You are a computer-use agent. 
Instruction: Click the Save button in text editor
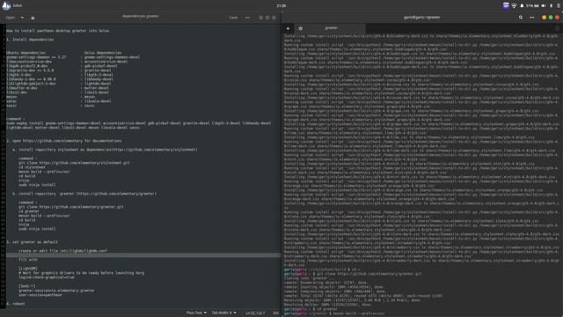point(233,18)
